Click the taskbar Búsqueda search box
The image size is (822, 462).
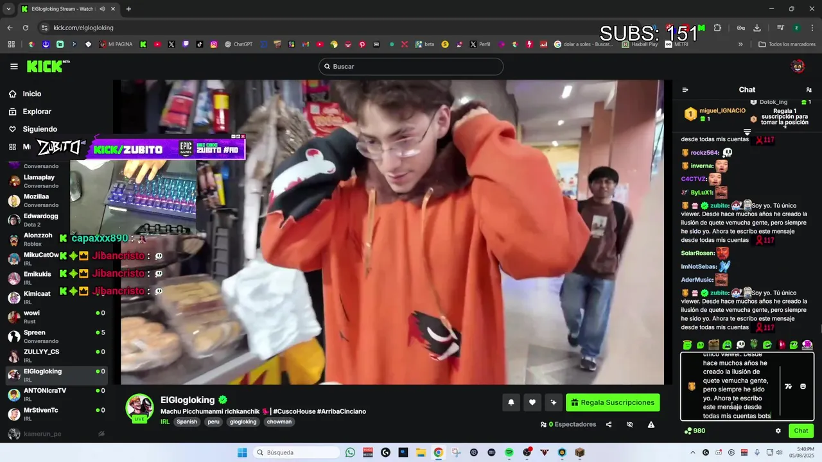click(x=296, y=452)
